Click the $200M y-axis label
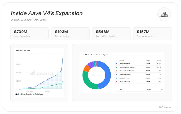181x114 pixels. point(18,81)
